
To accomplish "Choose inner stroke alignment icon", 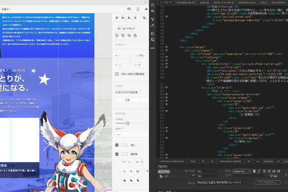I will 125,171.
